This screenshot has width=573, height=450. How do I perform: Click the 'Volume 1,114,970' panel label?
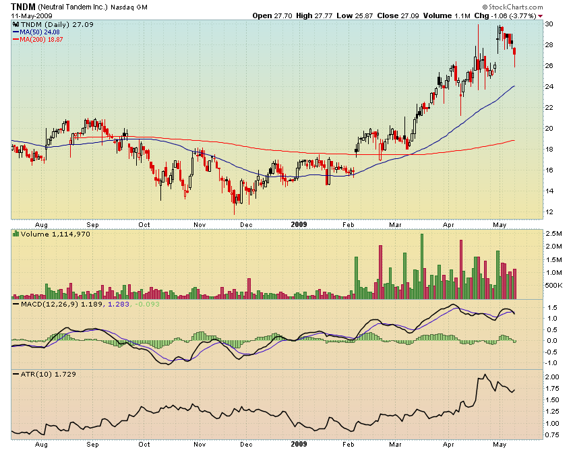55,234
